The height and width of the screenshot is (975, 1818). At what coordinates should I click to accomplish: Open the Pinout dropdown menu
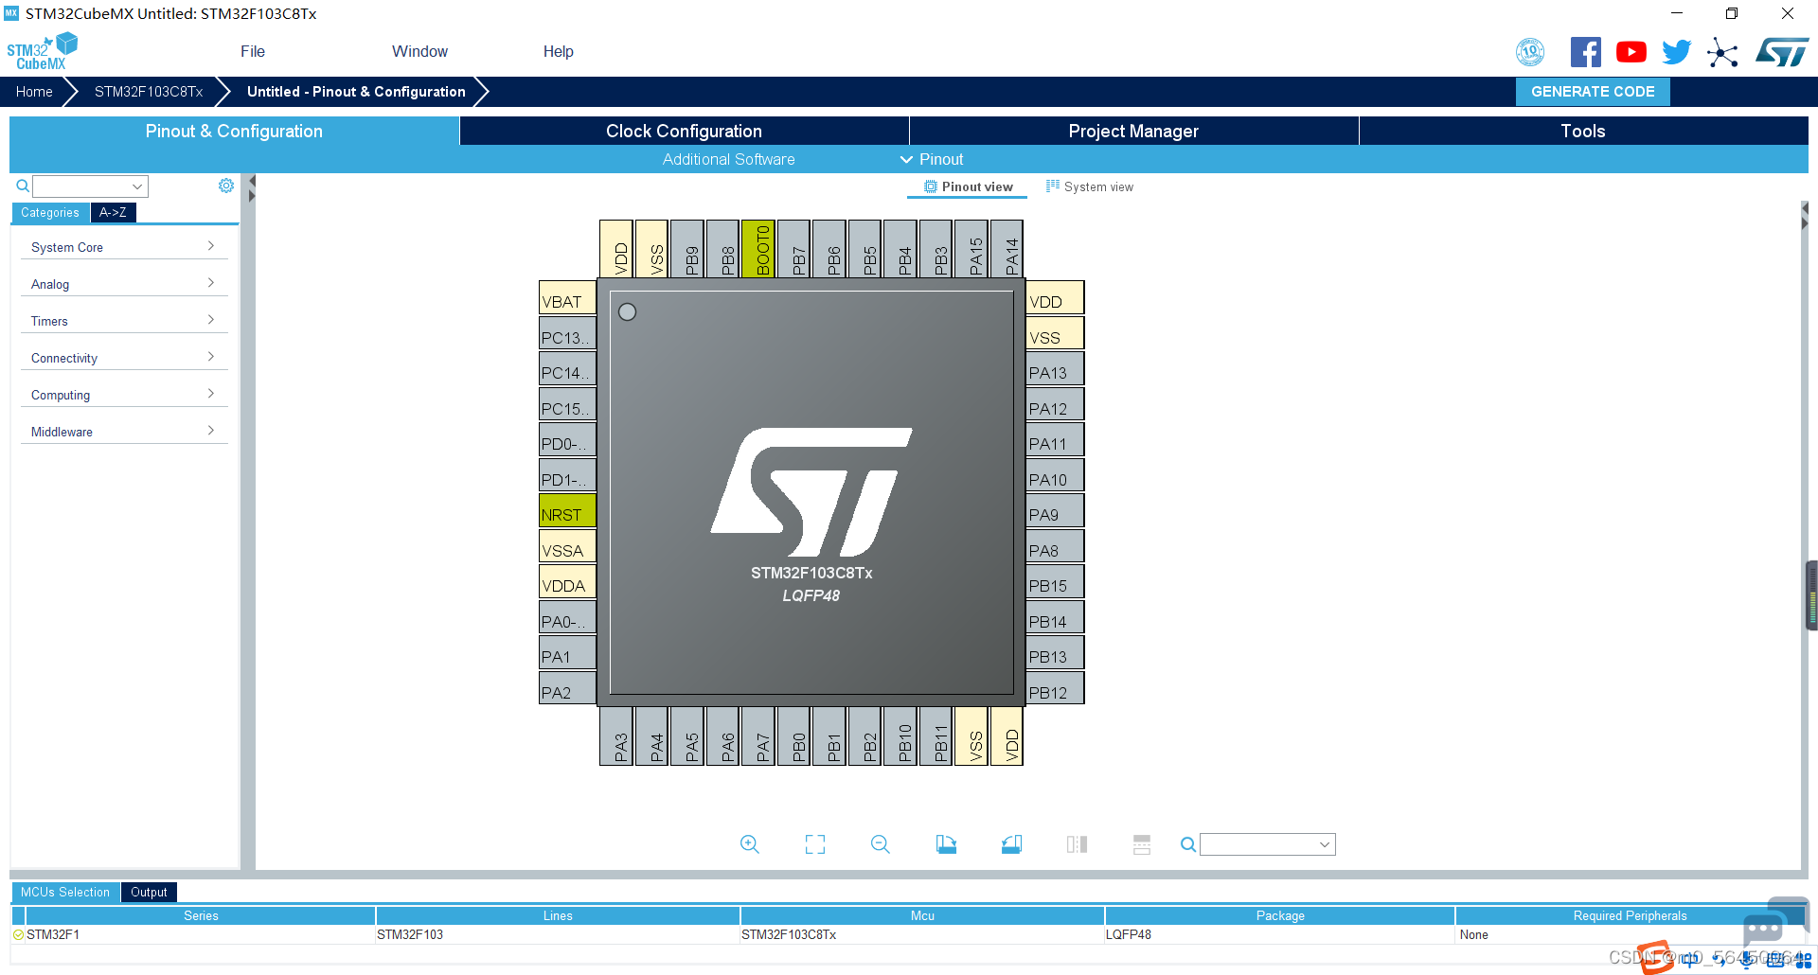coord(932,159)
